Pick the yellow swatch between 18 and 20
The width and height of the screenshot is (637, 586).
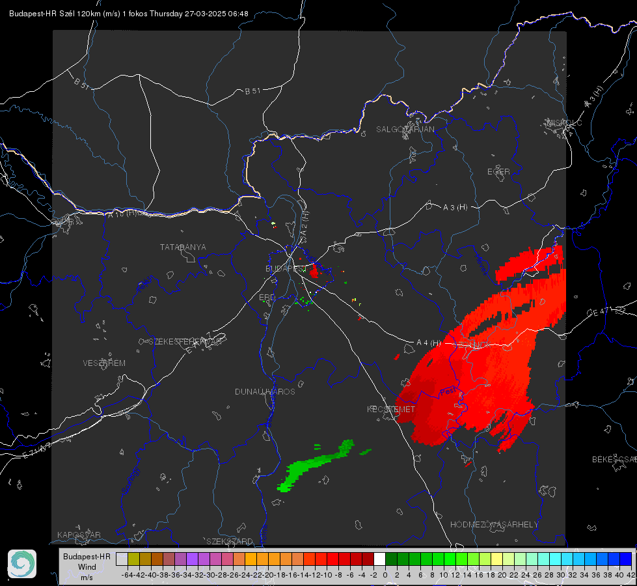496,559
